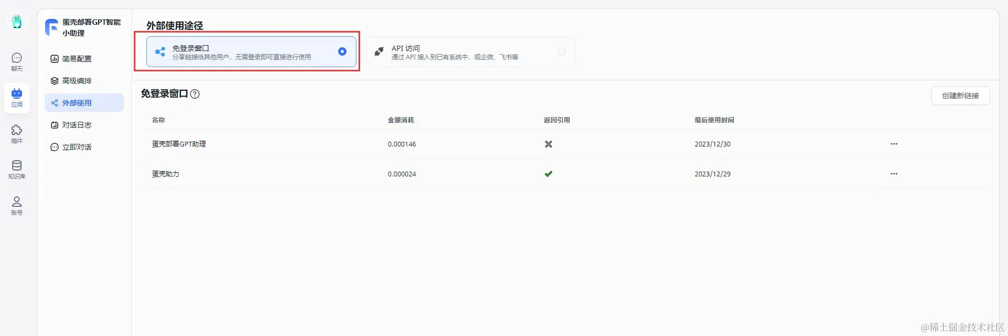
Task: Click the 名称 column header
Action: click(x=159, y=120)
